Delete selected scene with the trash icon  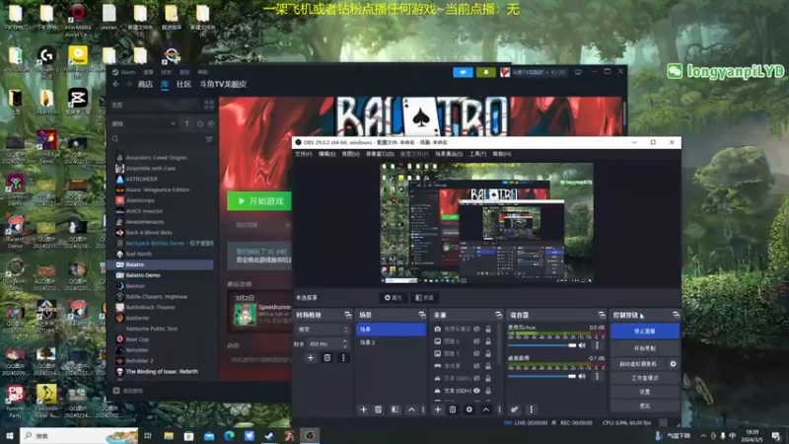[x=379, y=409]
